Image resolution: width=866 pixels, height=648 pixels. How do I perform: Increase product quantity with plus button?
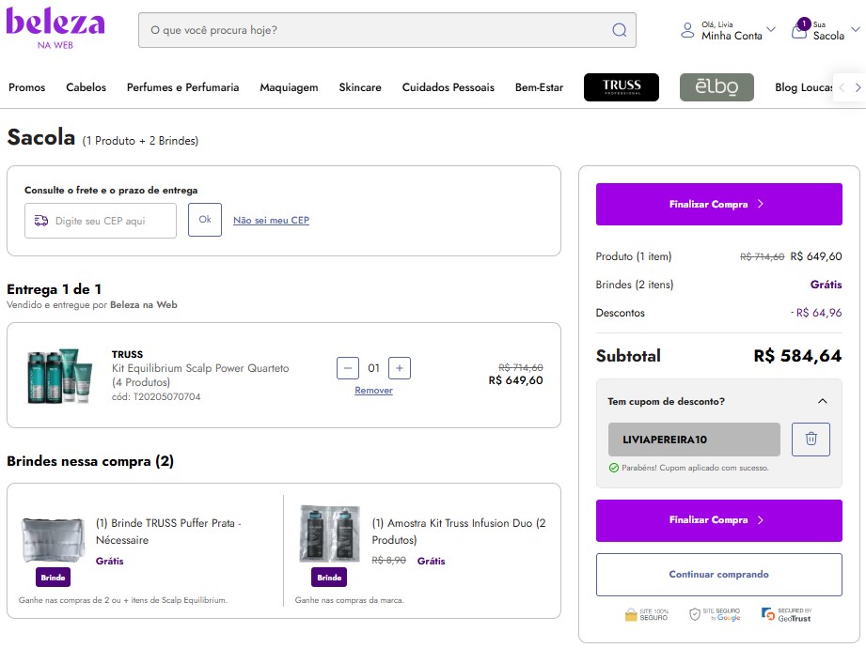(400, 368)
